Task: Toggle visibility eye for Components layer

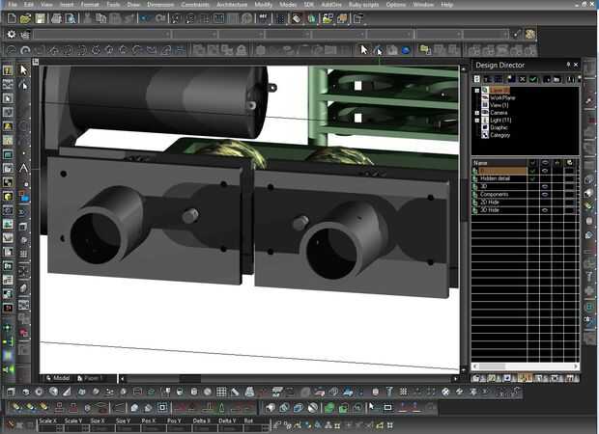Action: tap(547, 194)
